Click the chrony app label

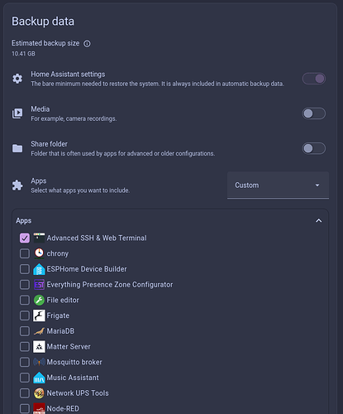(58, 253)
